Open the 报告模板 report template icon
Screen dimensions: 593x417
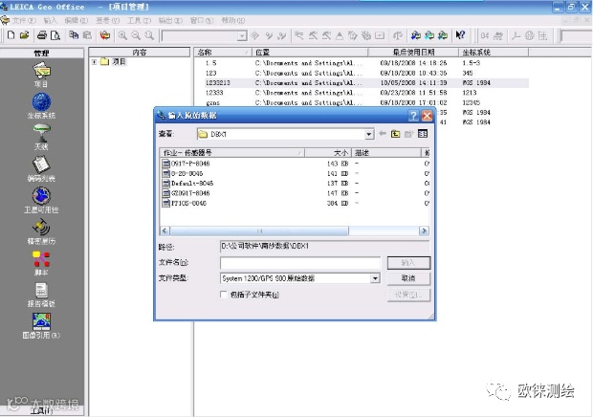click(x=41, y=295)
